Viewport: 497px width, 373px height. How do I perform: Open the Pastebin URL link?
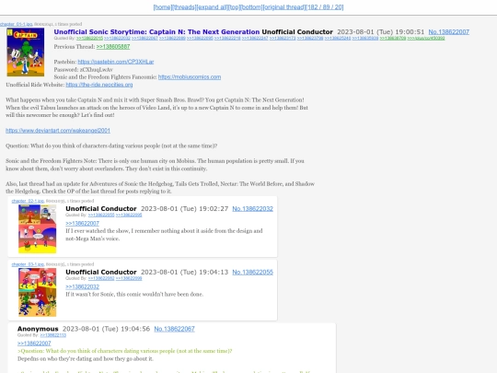(116, 62)
